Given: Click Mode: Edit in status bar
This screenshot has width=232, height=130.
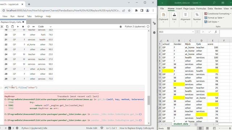Looking at the screenshot, I should (x=92, y=128).
